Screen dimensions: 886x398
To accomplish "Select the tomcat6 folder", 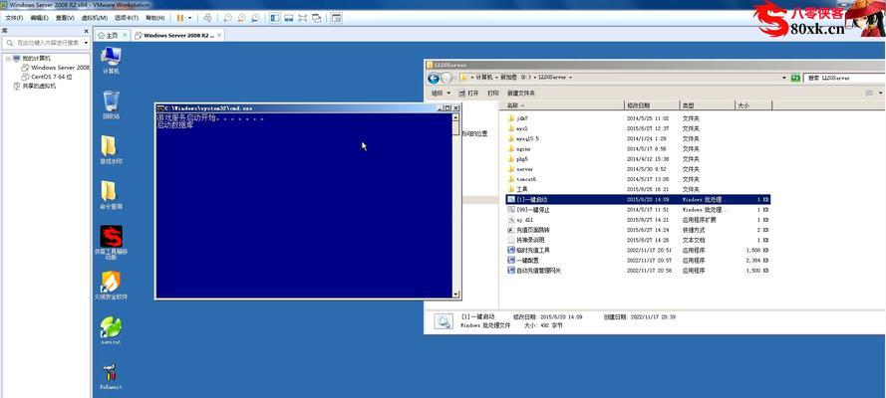I will pyautogui.click(x=521, y=179).
